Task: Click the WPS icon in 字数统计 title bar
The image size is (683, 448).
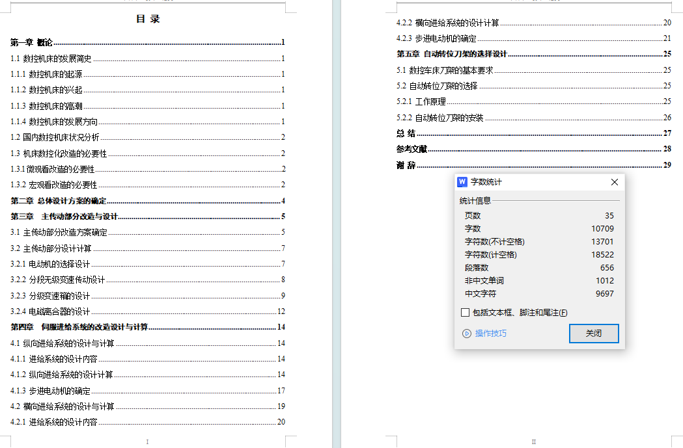Action: (463, 182)
